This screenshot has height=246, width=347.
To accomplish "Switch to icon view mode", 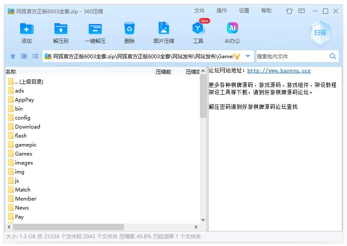I will 24,56.
